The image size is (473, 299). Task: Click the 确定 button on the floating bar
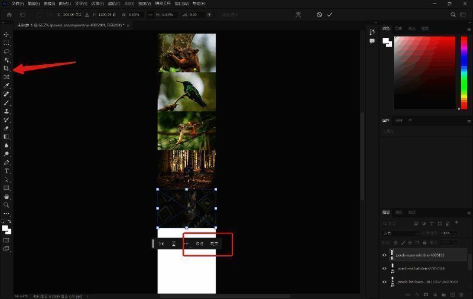tap(214, 243)
